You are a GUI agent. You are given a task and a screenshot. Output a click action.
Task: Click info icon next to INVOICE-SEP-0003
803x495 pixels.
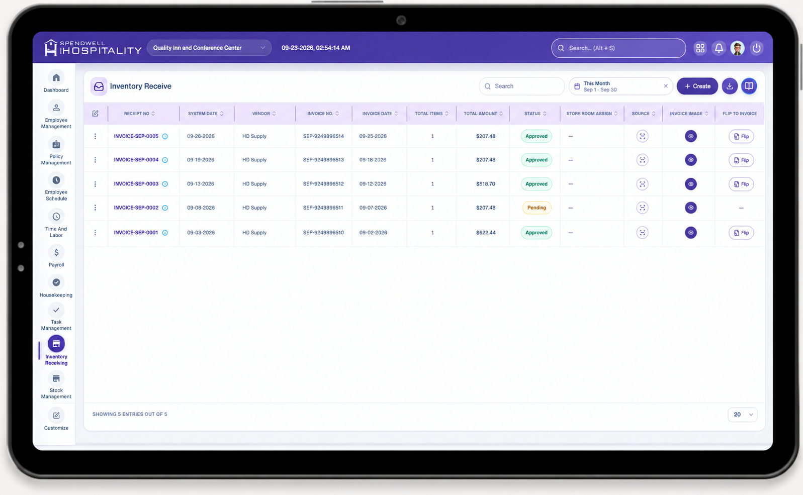(x=165, y=184)
